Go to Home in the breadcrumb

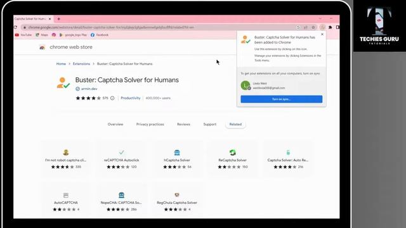pyautogui.click(x=61, y=64)
